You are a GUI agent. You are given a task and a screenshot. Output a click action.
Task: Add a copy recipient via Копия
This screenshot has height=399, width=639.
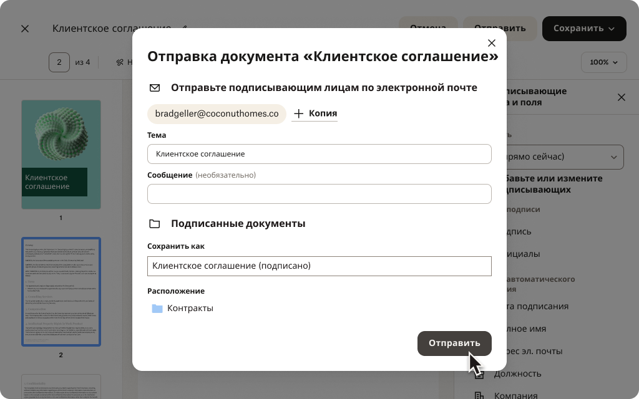tap(315, 113)
